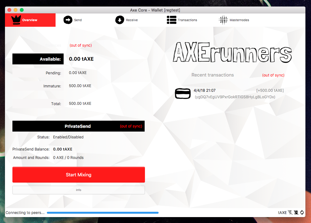Click the Immature 500.00 tAXE value
The height and width of the screenshot is (223, 311).
[x=80, y=86]
